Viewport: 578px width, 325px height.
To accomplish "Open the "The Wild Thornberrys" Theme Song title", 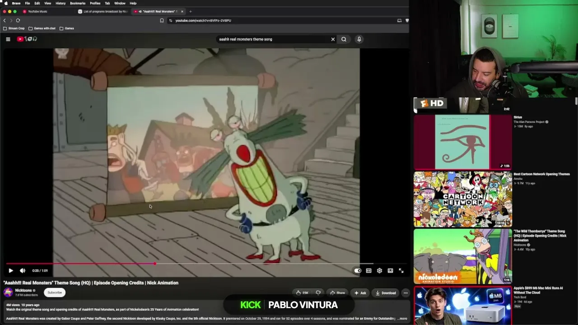I will point(539,236).
